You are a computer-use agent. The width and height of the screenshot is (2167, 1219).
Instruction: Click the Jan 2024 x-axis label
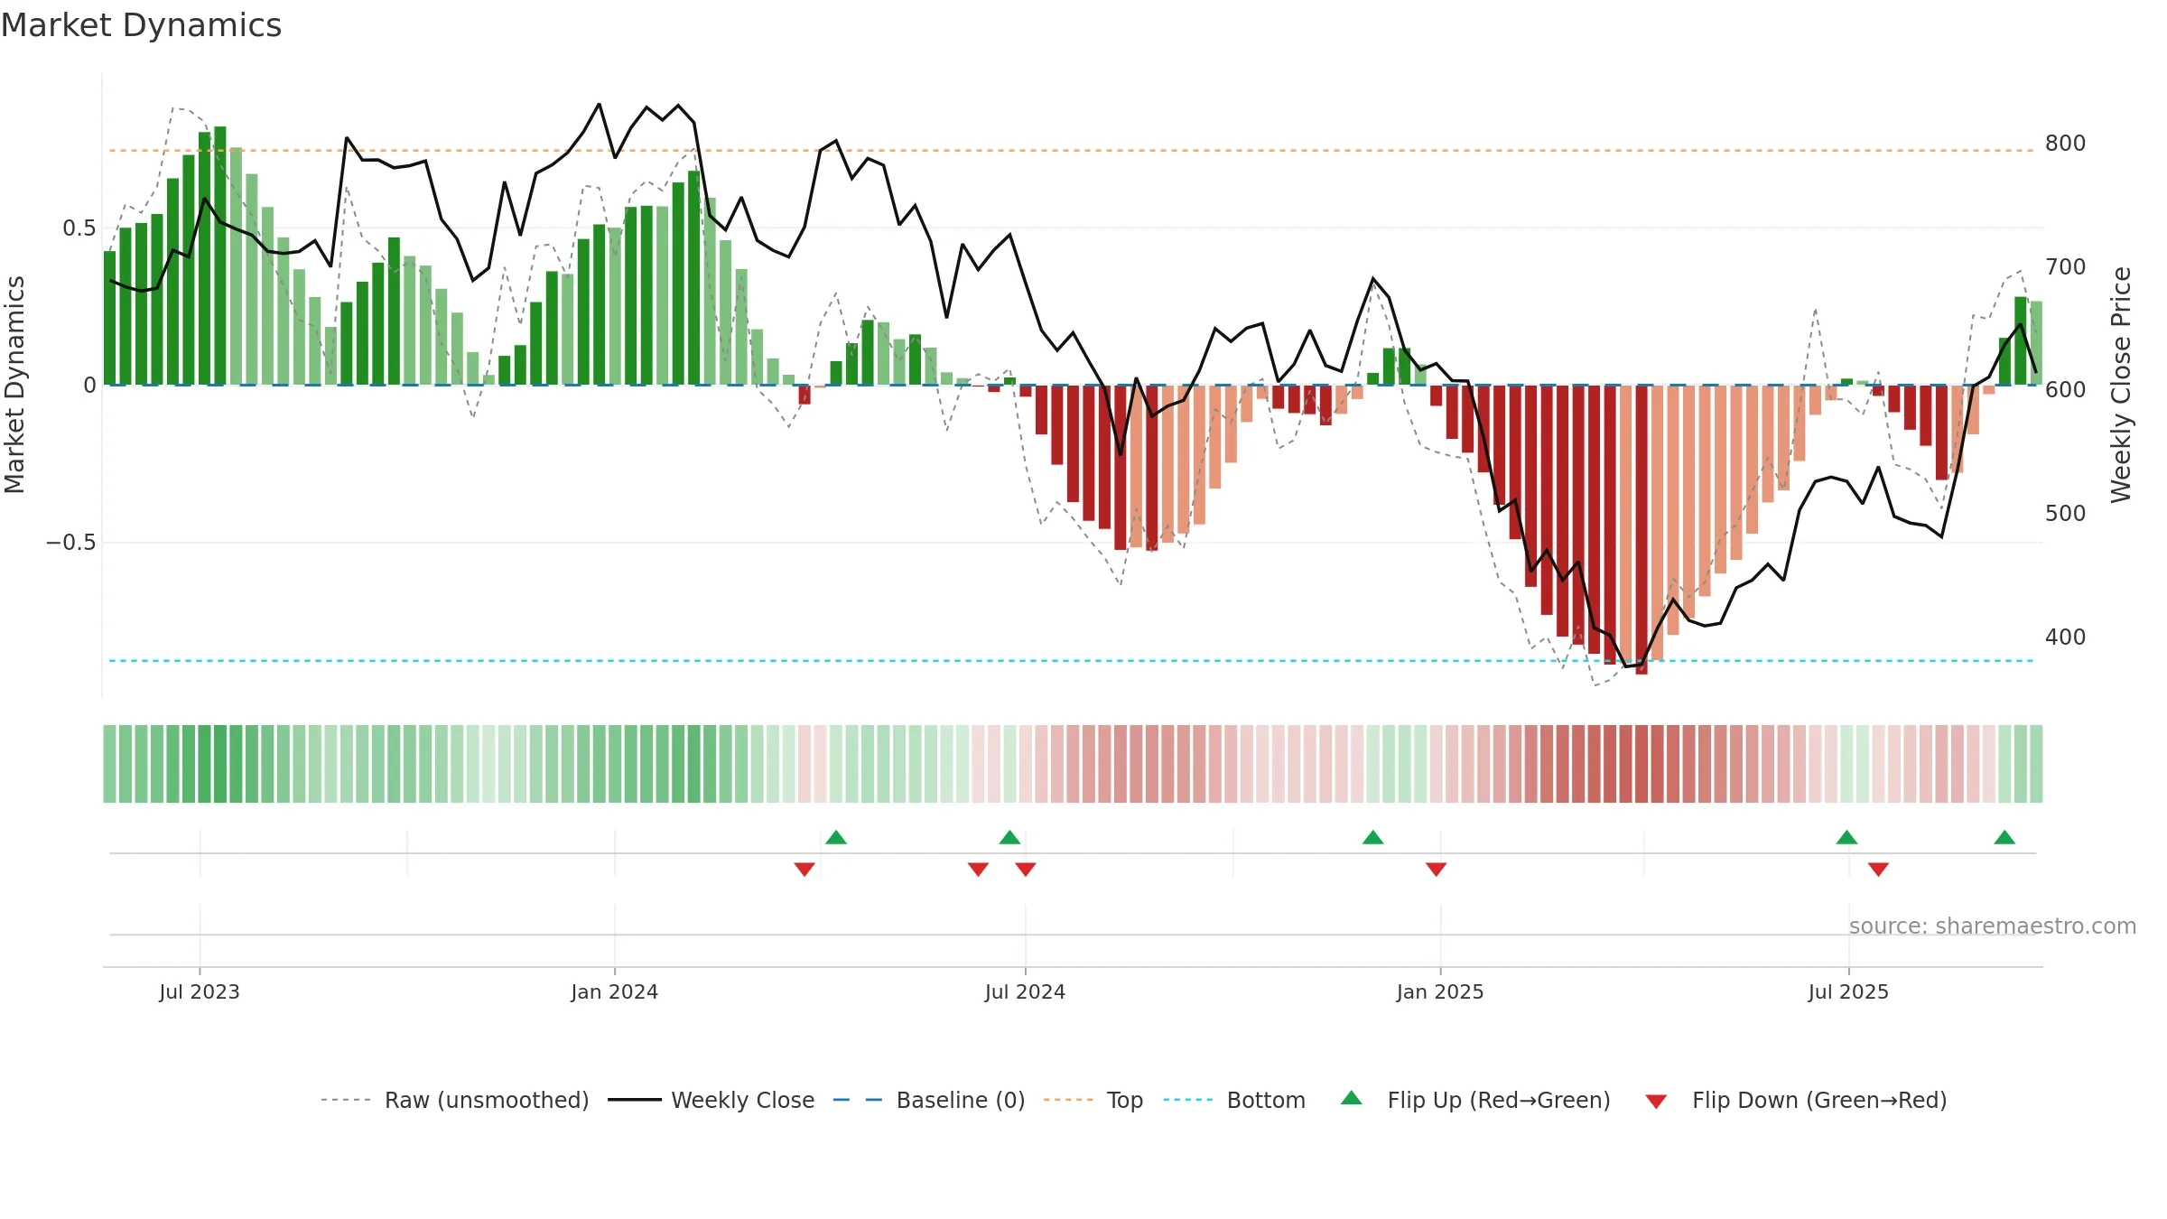coord(614,991)
